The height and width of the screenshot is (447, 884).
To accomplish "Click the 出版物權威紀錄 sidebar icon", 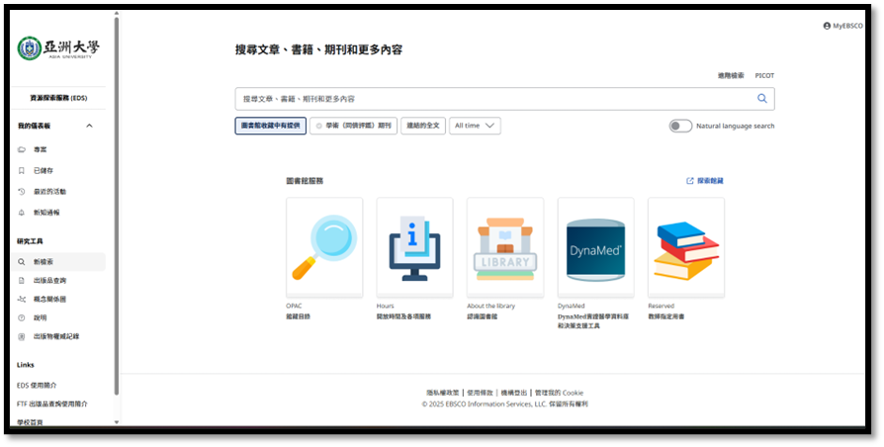I will click(22, 336).
